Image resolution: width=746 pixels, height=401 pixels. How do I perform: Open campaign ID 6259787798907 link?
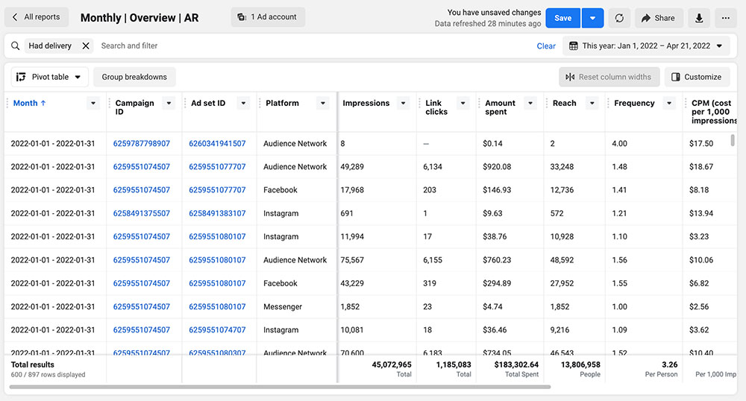[142, 144]
